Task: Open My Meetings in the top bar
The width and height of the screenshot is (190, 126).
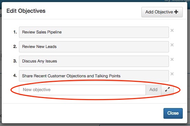Action: point(177,1)
